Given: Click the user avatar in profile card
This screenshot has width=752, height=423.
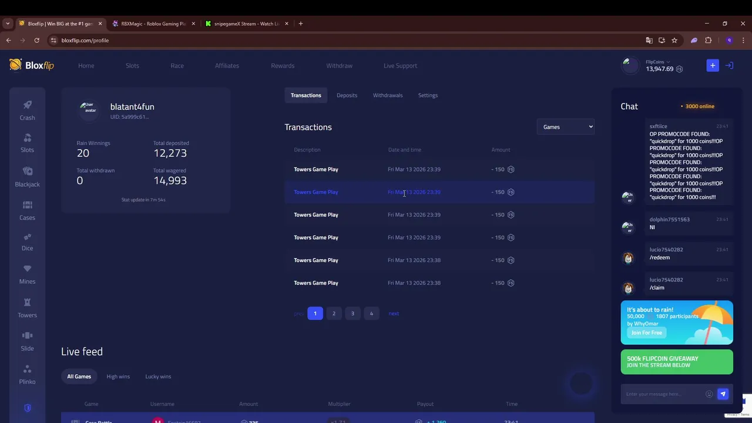Looking at the screenshot, I should click(x=89, y=110).
